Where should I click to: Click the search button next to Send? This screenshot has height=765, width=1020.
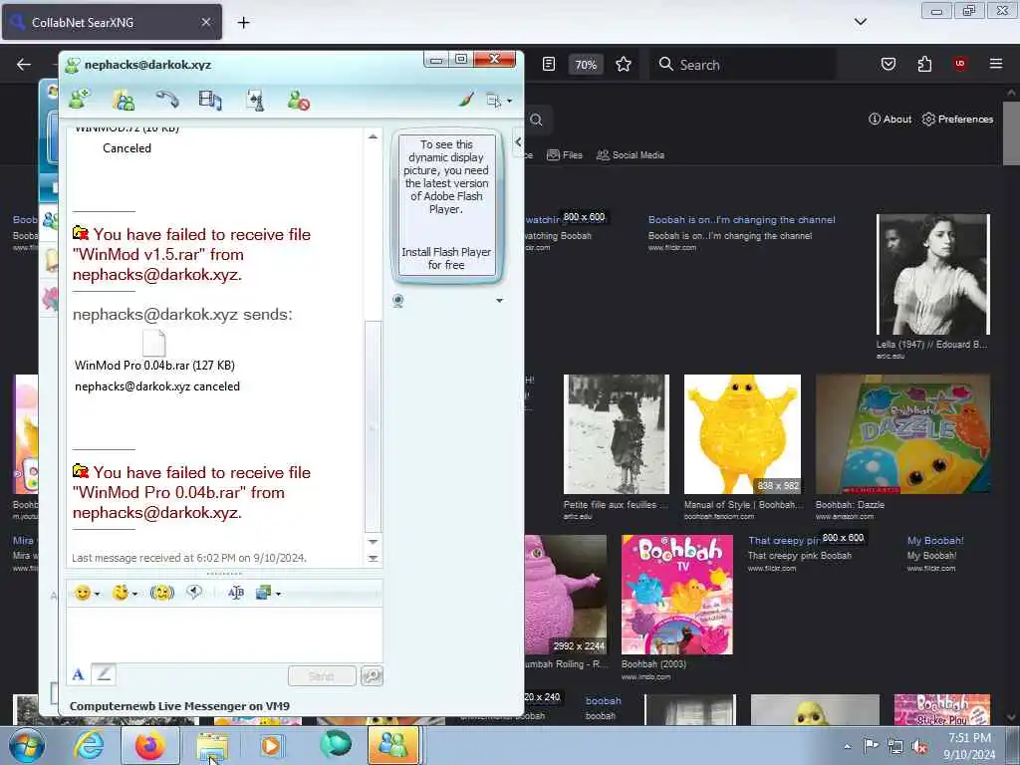pyautogui.click(x=373, y=676)
